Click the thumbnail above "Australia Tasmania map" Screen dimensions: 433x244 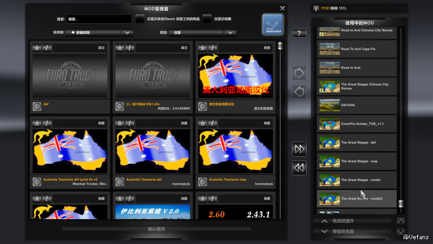tap(236, 151)
